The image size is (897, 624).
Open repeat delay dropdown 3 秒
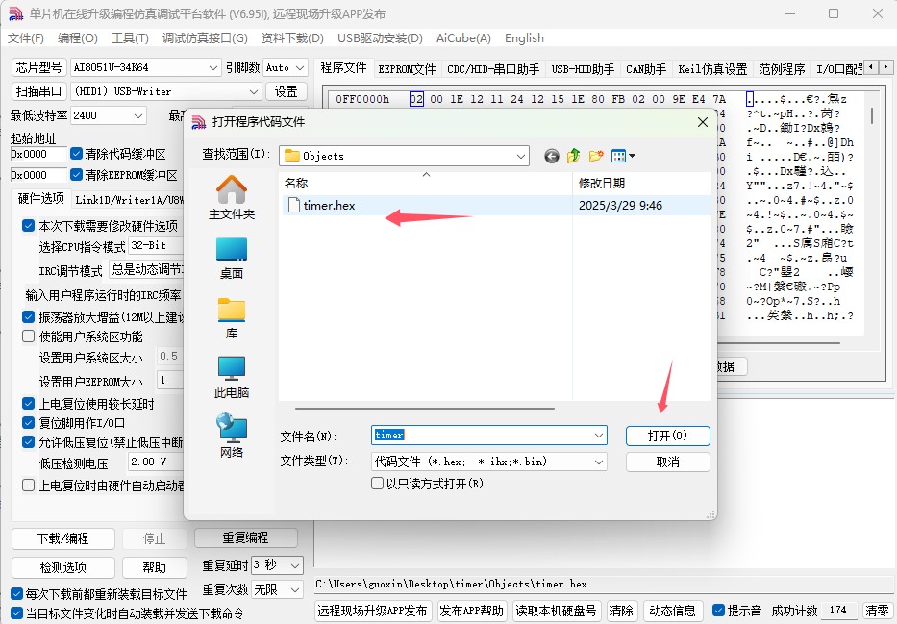(277, 565)
